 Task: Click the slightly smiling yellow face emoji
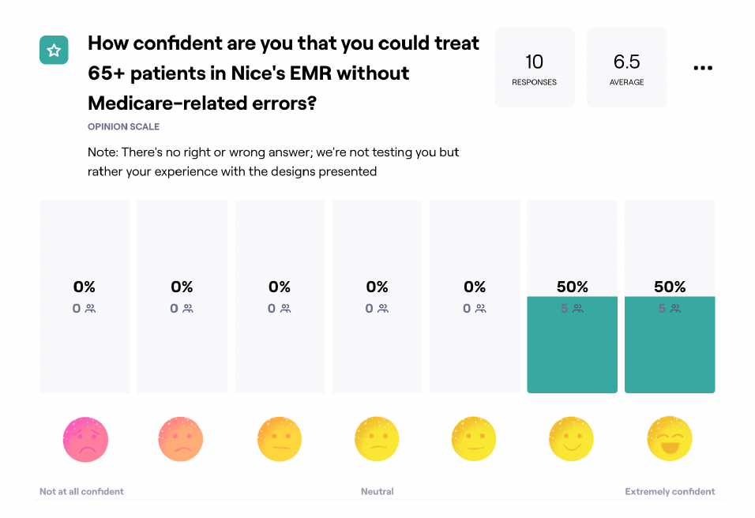click(x=474, y=439)
